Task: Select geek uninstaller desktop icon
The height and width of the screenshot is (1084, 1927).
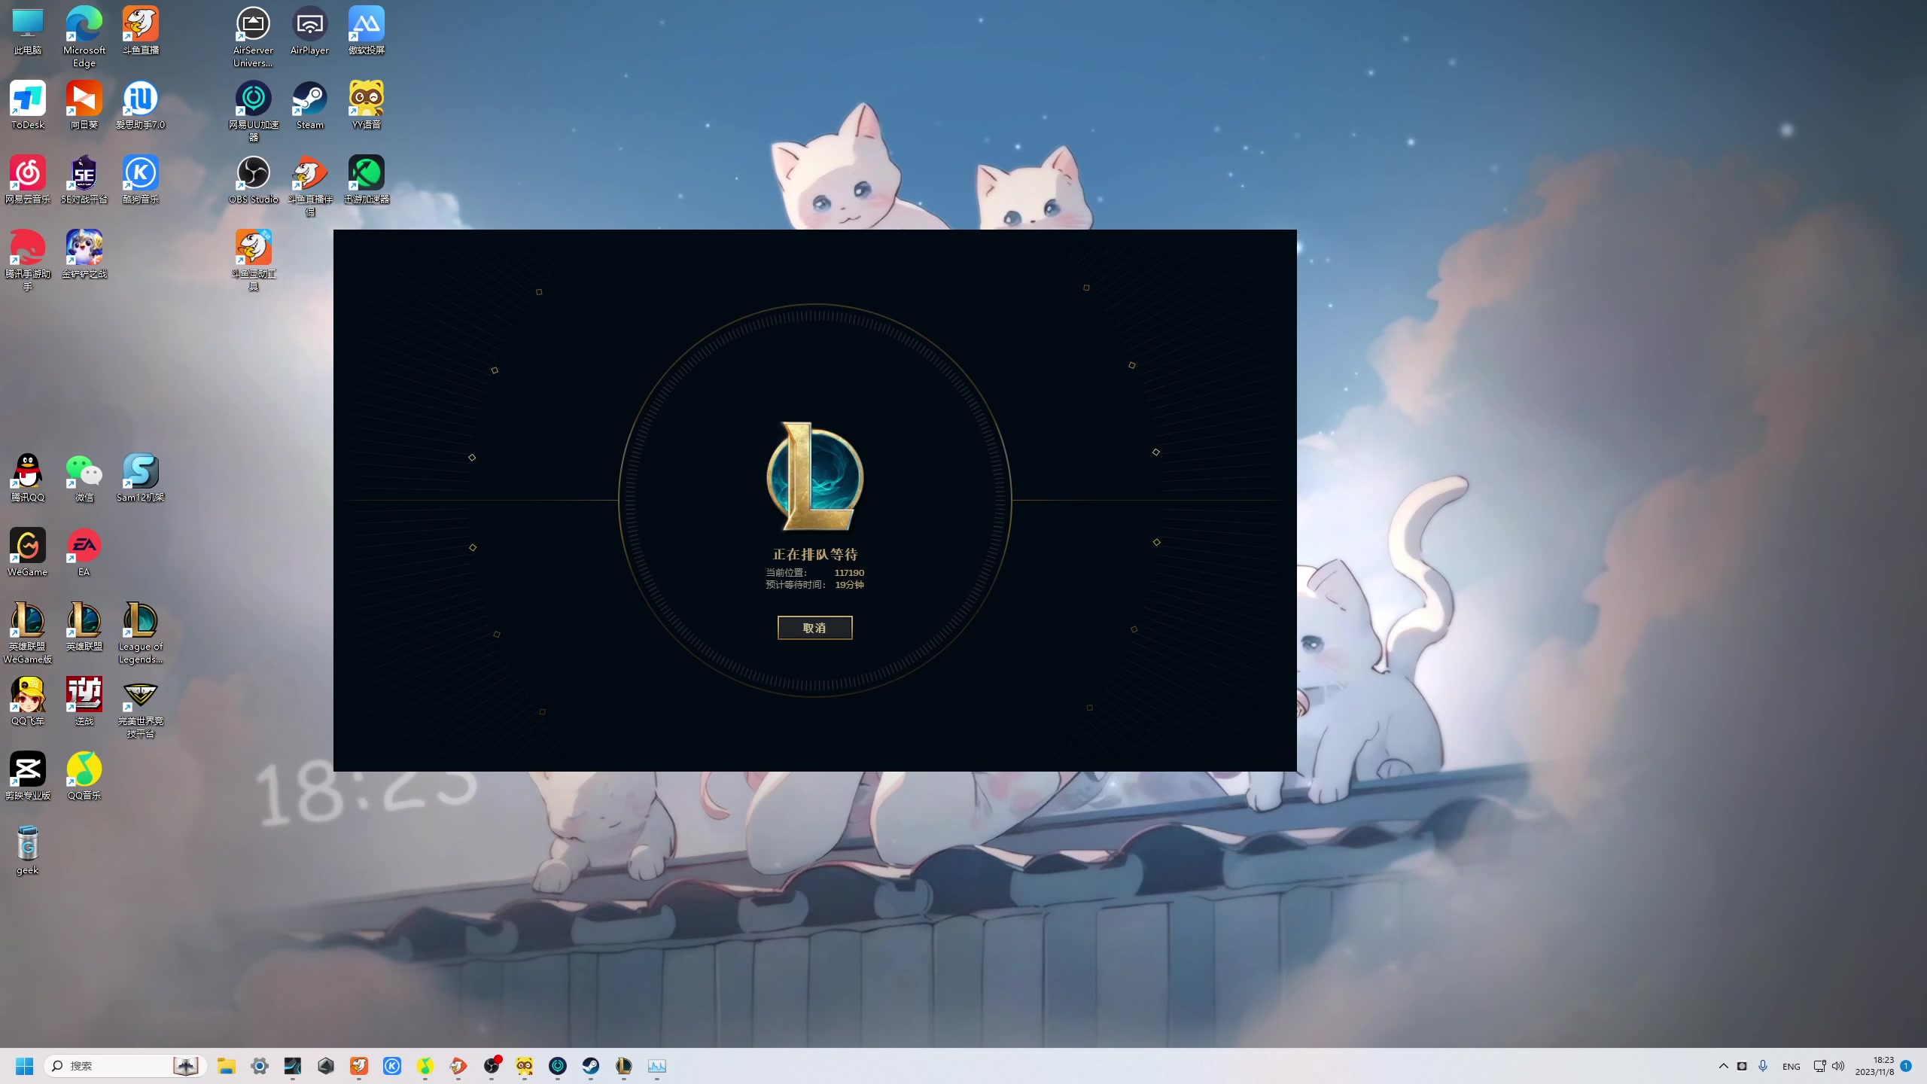Action: click(28, 851)
